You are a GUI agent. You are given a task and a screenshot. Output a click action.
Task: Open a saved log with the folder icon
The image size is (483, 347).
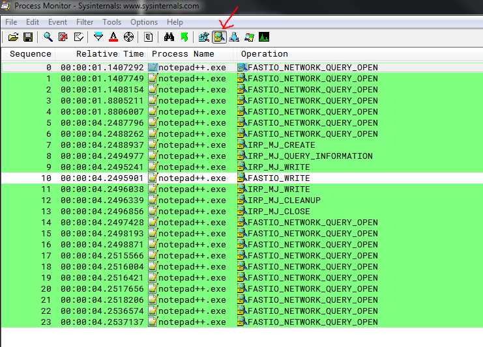(13, 37)
